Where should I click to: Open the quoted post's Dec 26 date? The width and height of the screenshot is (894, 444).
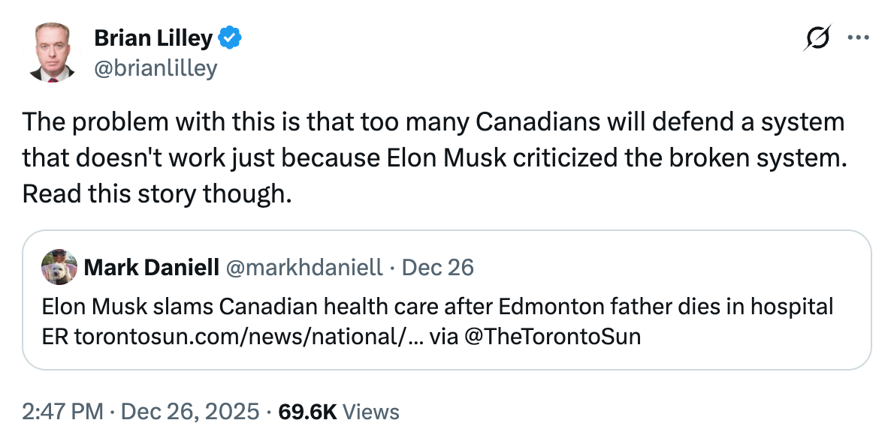(x=438, y=266)
